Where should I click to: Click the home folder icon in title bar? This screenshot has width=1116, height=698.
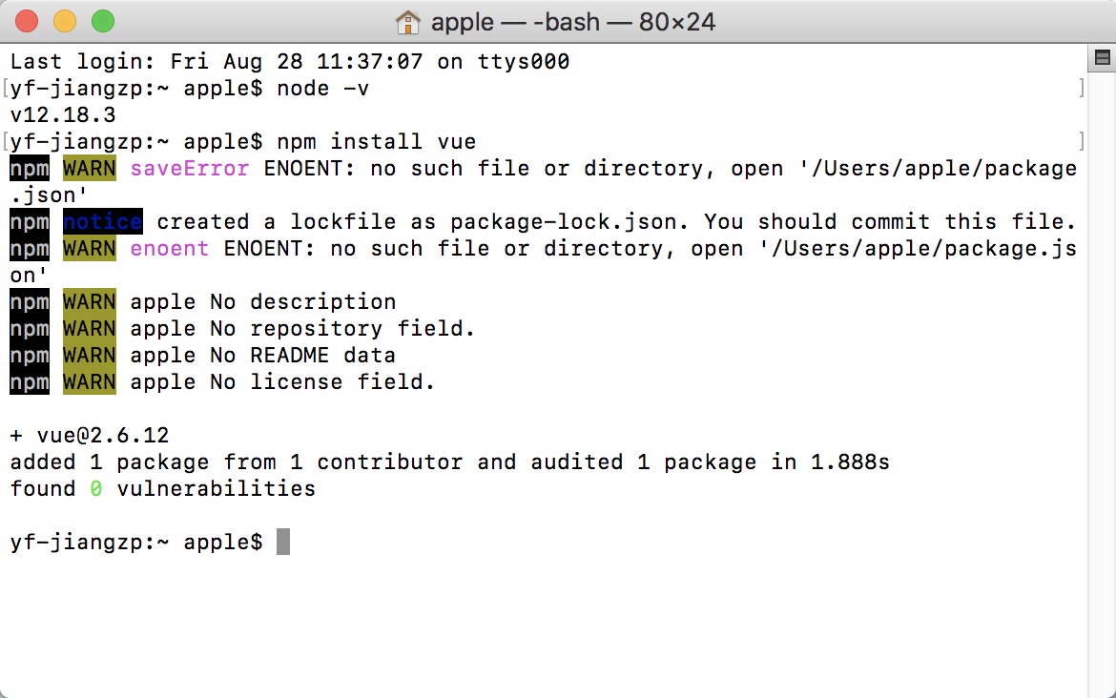click(408, 22)
